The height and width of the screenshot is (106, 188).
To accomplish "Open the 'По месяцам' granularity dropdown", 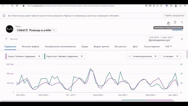I will point(171,56).
